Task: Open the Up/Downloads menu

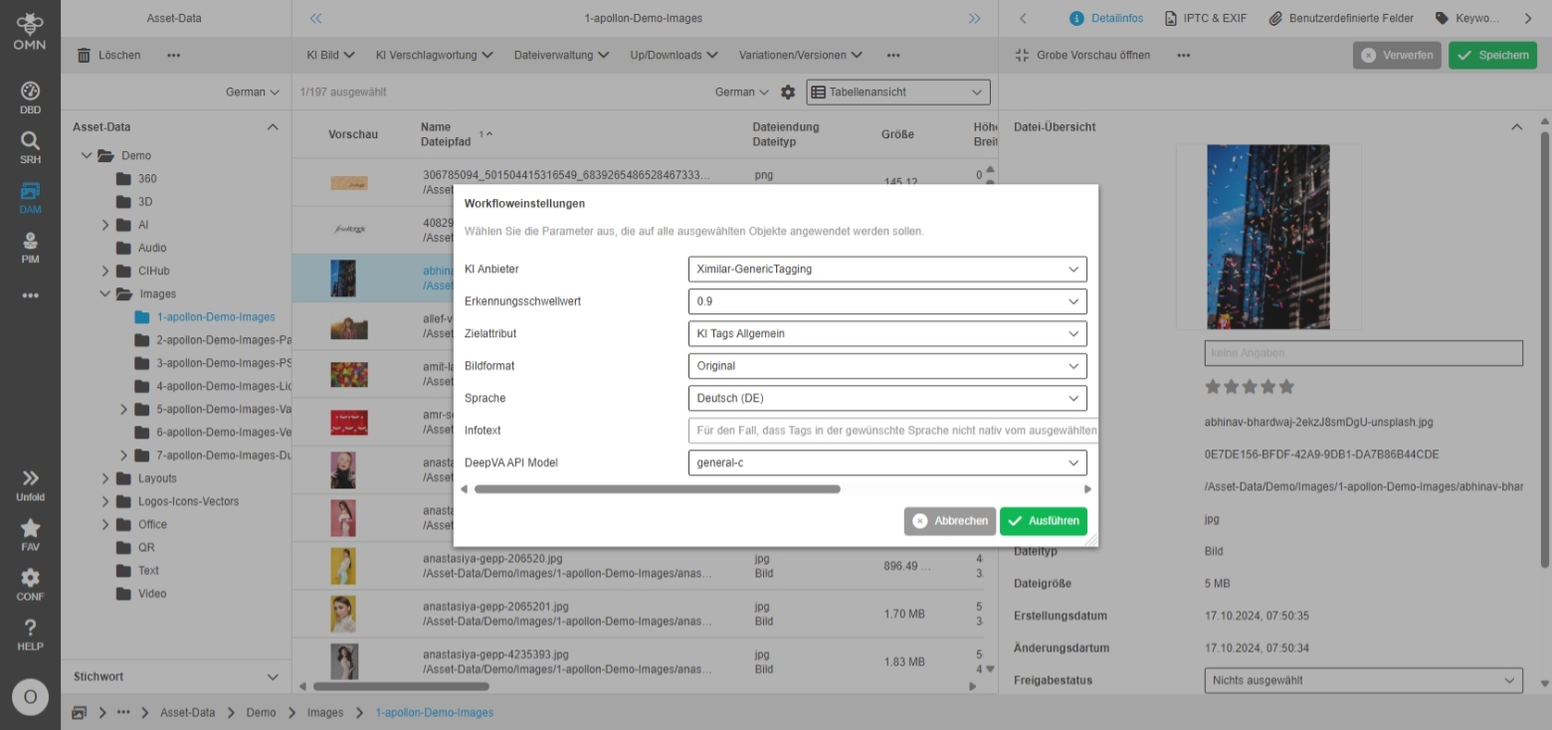Action: (675, 55)
